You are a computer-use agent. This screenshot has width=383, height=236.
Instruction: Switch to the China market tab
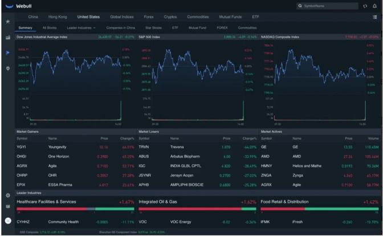point(33,17)
